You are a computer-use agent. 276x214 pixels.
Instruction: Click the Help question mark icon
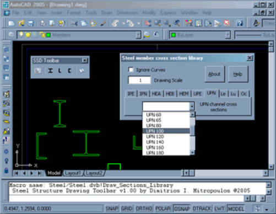pos(240,23)
